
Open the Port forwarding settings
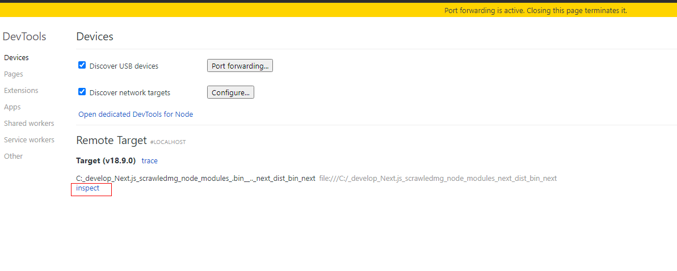240,66
